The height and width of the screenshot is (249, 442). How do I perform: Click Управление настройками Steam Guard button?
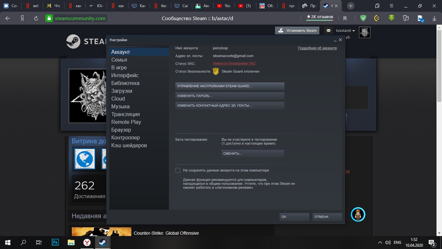pos(230,86)
